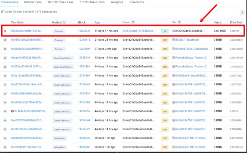Show details via eye icon on 0x1b1e7af17 row
247x153 pixels.
pos(5,111)
